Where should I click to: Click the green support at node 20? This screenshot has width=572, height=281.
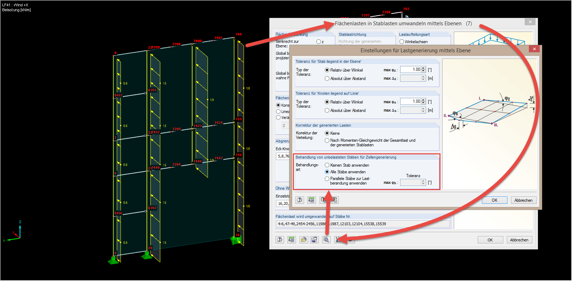click(x=147, y=255)
